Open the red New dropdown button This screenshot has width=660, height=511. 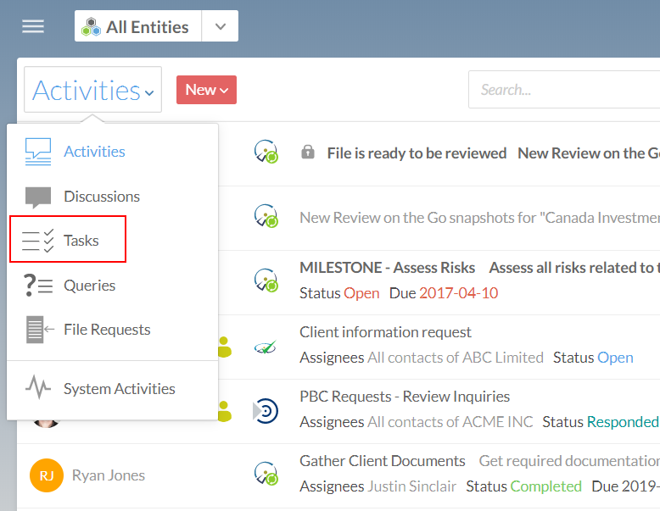pos(206,90)
